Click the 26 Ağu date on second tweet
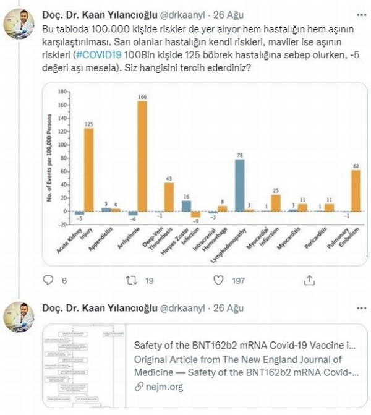The image size is (371, 415). [x=228, y=308]
